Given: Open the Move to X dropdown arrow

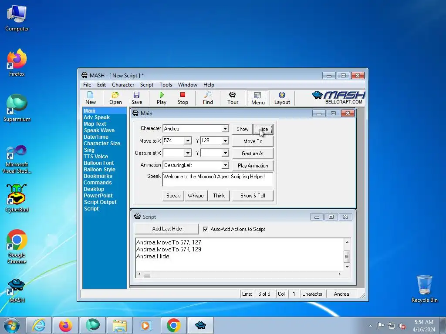Looking at the screenshot, I should pyautogui.click(x=188, y=141).
